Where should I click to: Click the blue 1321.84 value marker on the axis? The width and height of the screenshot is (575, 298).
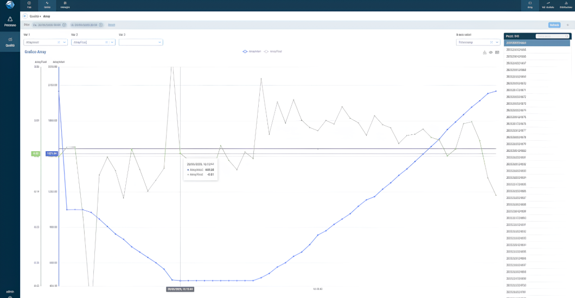click(x=52, y=154)
